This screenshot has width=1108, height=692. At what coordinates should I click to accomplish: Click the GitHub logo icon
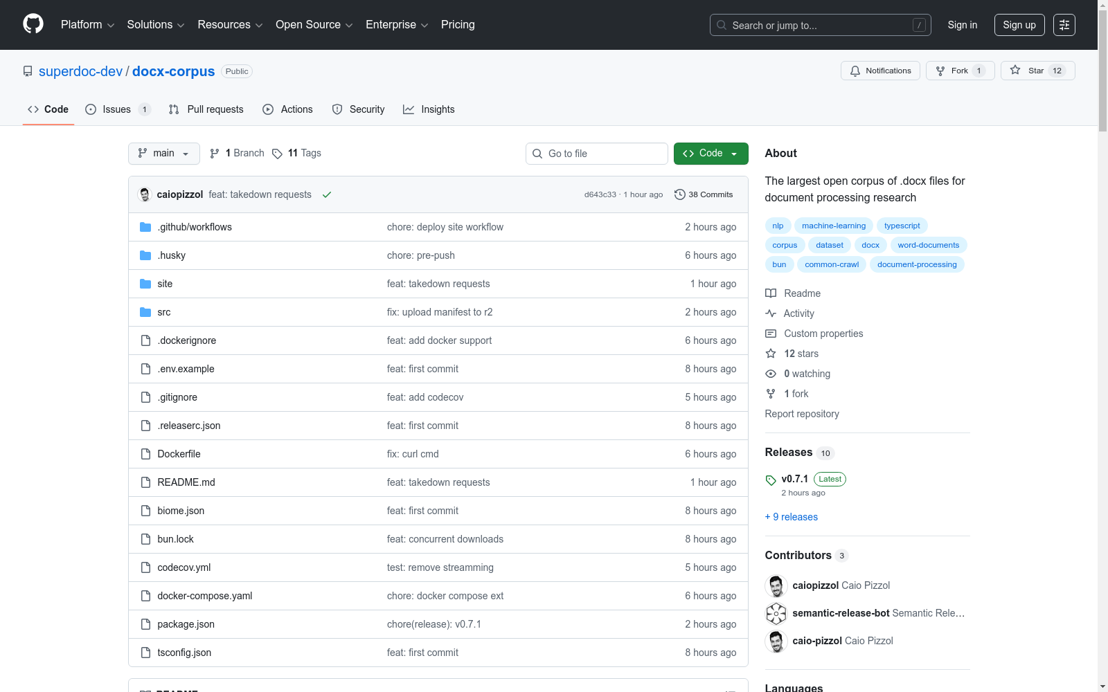coord(33,24)
